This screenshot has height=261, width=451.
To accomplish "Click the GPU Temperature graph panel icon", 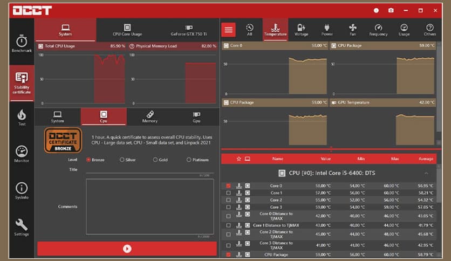I will pyautogui.click(x=333, y=102).
